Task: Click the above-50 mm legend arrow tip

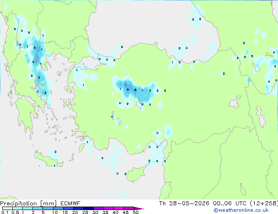Action: [139, 208]
